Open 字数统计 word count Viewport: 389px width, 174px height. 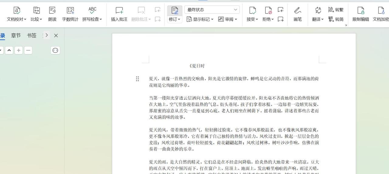point(70,14)
